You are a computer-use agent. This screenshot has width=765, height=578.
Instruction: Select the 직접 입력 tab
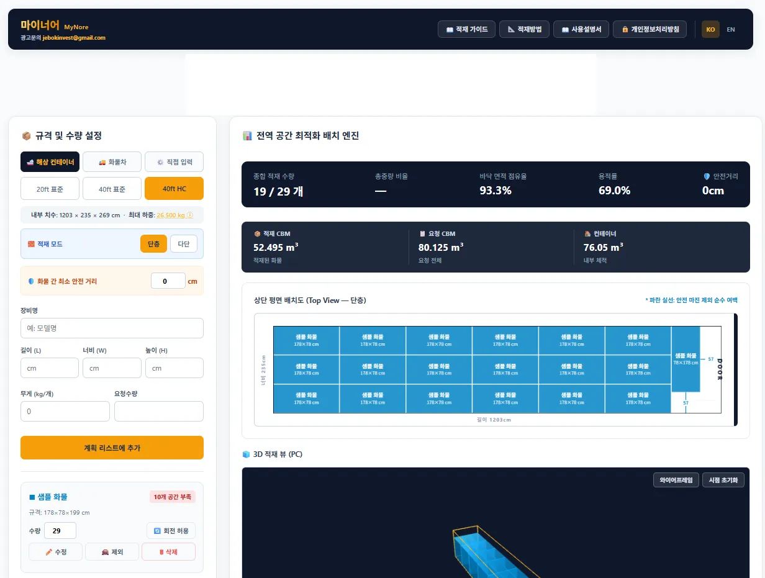click(174, 162)
